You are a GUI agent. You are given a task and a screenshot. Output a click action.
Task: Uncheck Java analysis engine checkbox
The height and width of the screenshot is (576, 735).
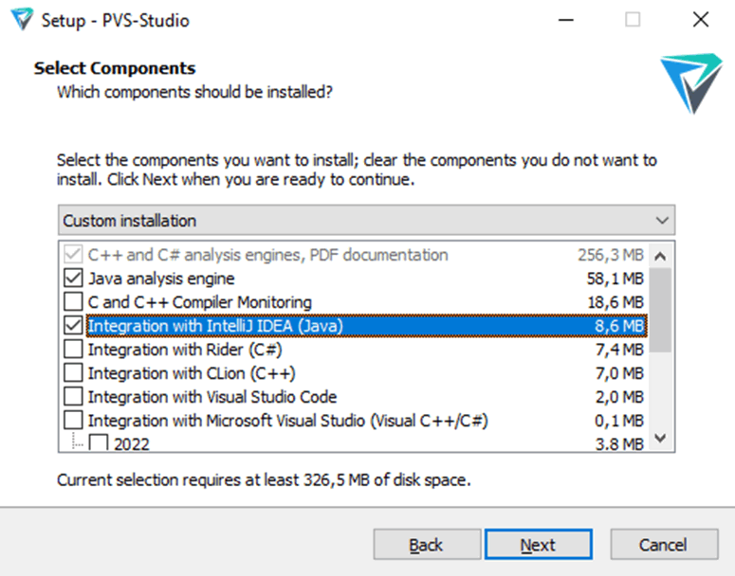(72, 279)
